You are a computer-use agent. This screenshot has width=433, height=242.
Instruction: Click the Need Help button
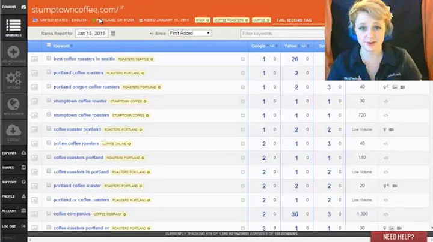click(399, 237)
